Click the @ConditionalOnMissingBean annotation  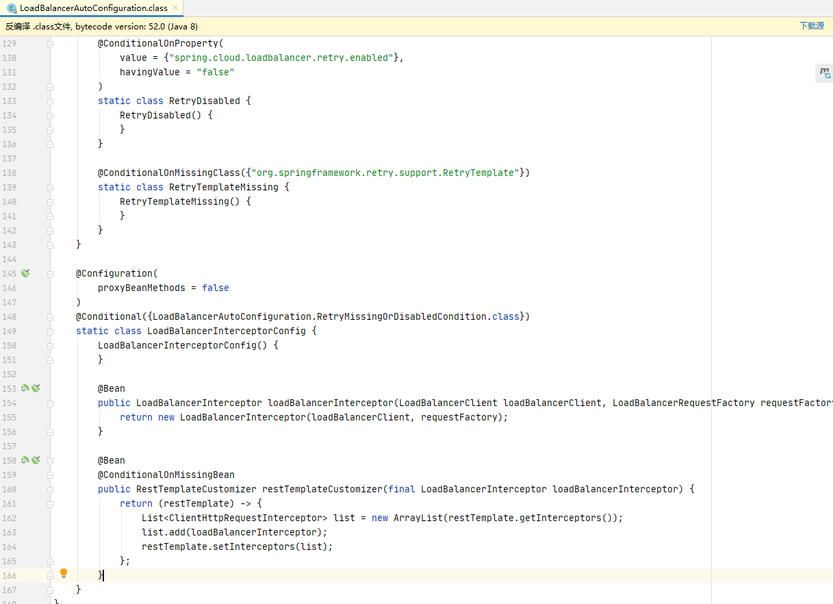(166, 475)
